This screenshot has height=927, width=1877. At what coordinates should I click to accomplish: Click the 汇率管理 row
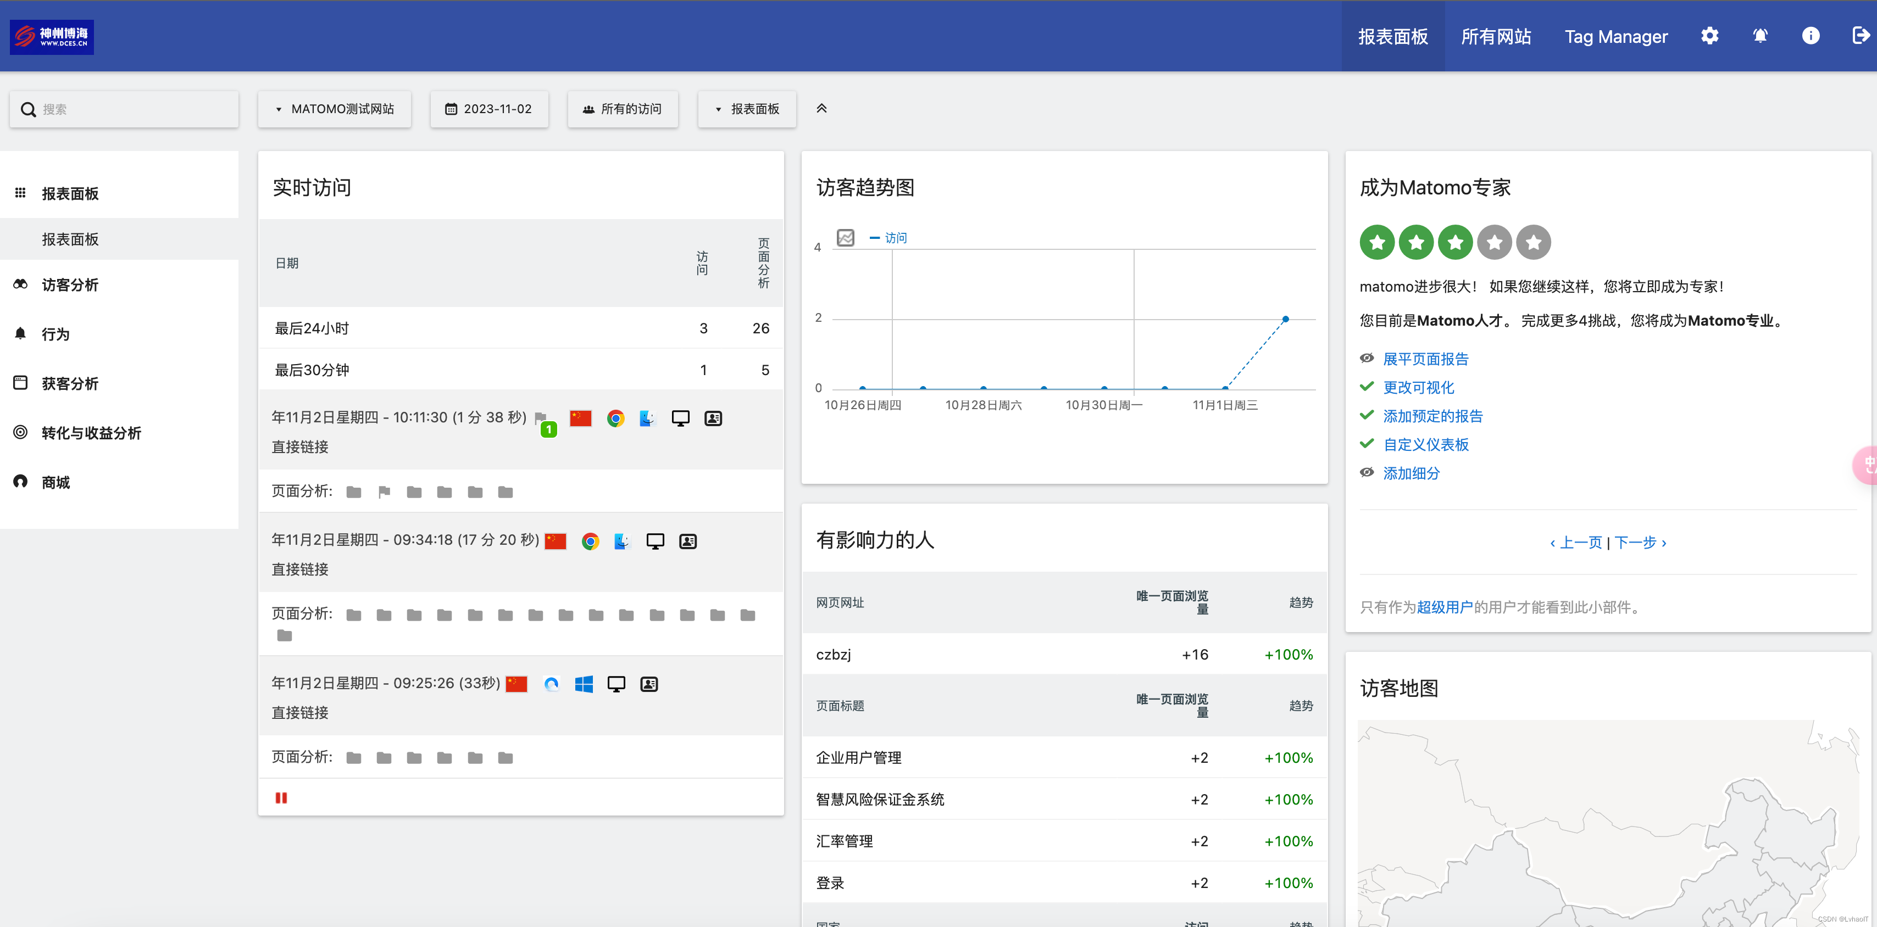coord(1064,841)
